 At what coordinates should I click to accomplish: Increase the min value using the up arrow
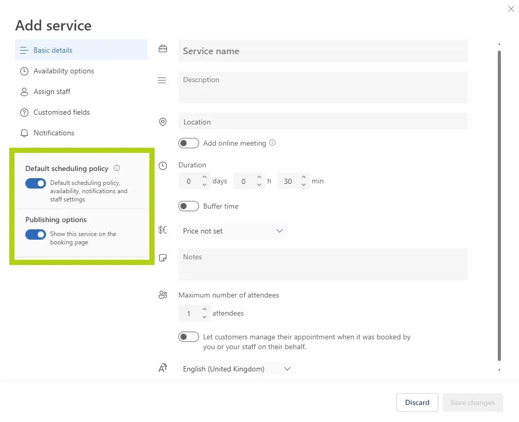303,178
